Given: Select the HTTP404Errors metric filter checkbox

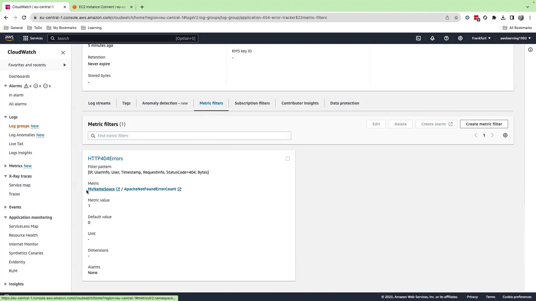Looking at the screenshot, I should (x=288, y=159).
